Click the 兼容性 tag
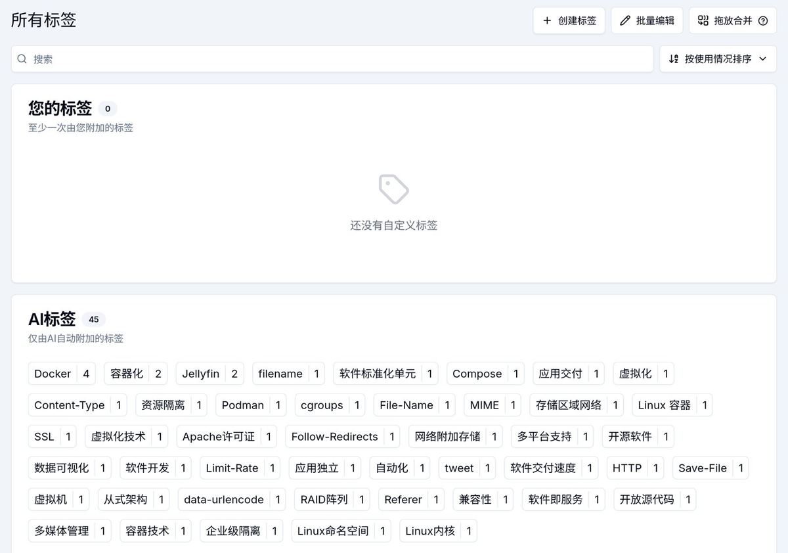This screenshot has height=553, width=788. pyautogui.click(x=483, y=500)
